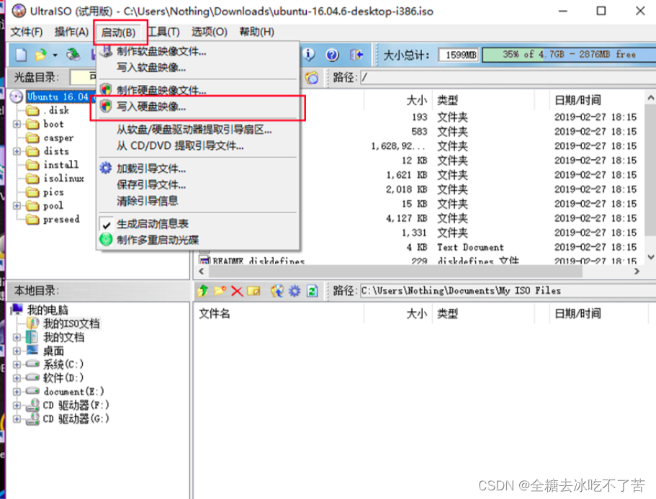Expand 桌面 in local tree

point(17,351)
